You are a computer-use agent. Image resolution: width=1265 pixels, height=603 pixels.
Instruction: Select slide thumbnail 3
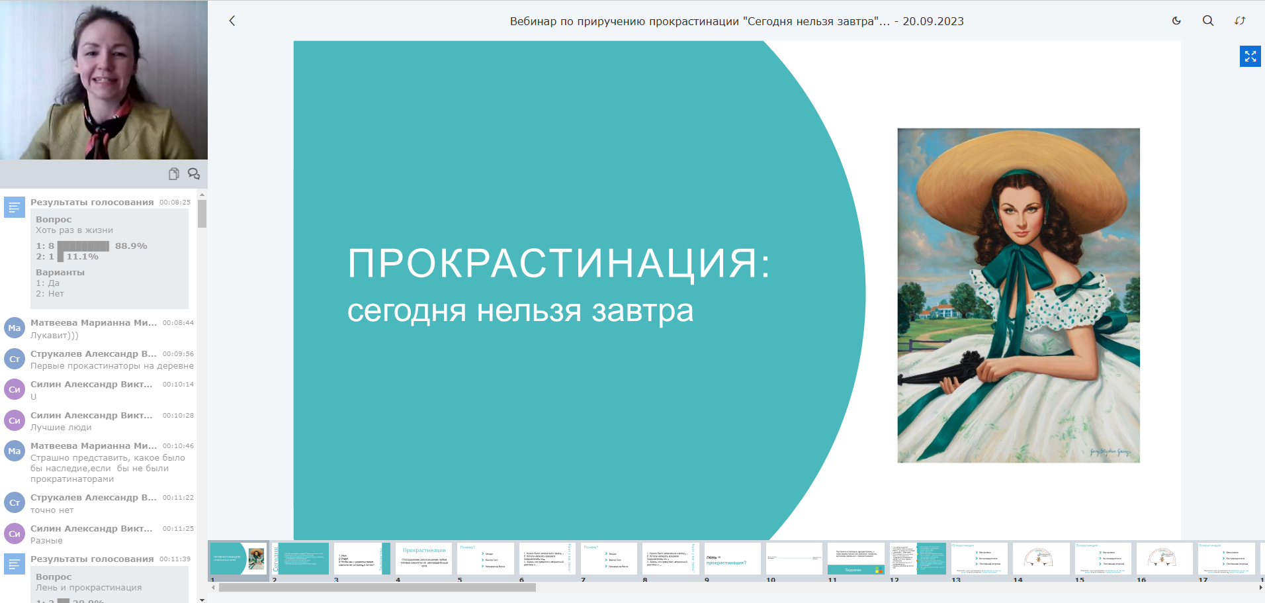click(x=362, y=558)
